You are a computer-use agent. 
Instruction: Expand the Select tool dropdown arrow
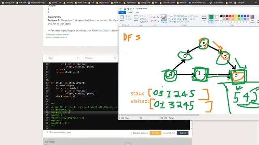pyautogui.click(x=136, y=22)
